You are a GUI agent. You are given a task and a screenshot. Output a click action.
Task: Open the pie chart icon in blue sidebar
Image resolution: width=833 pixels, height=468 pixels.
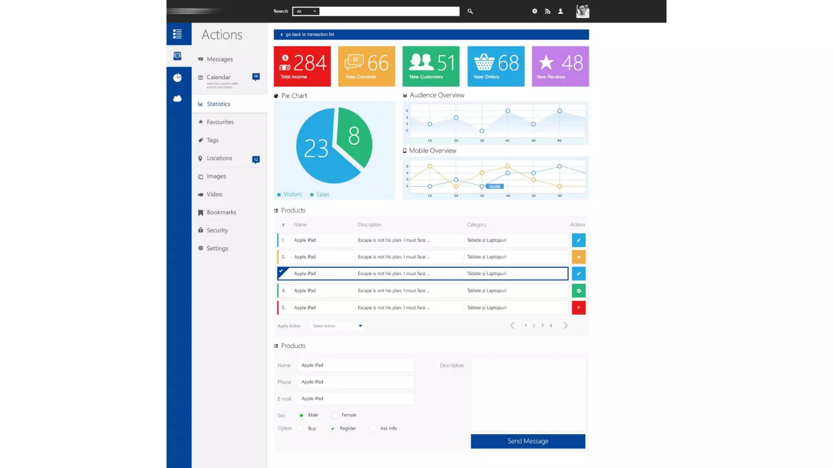(x=177, y=78)
